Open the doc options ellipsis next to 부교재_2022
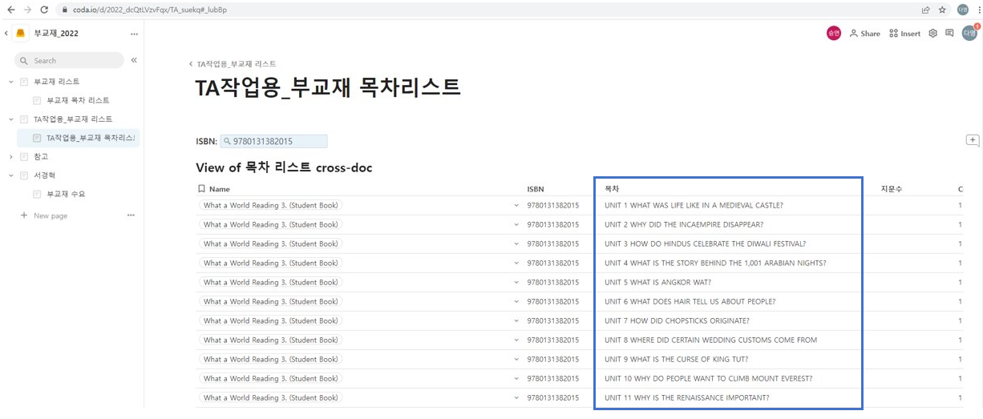 (x=134, y=34)
